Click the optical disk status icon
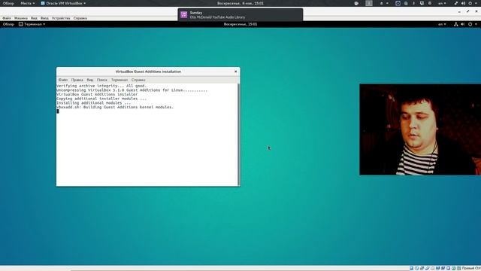The height and width of the screenshot is (271, 481). coord(416,268)
